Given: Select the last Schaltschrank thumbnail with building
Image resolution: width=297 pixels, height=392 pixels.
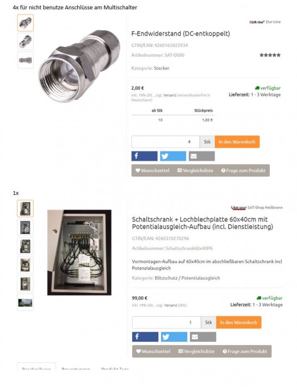Looking at the screenshot, I should tap(25, 303).
